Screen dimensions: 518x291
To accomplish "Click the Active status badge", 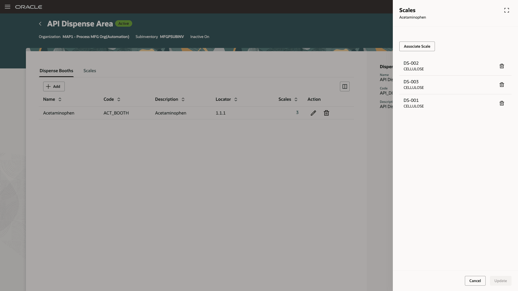I will [x=124, y=23].
